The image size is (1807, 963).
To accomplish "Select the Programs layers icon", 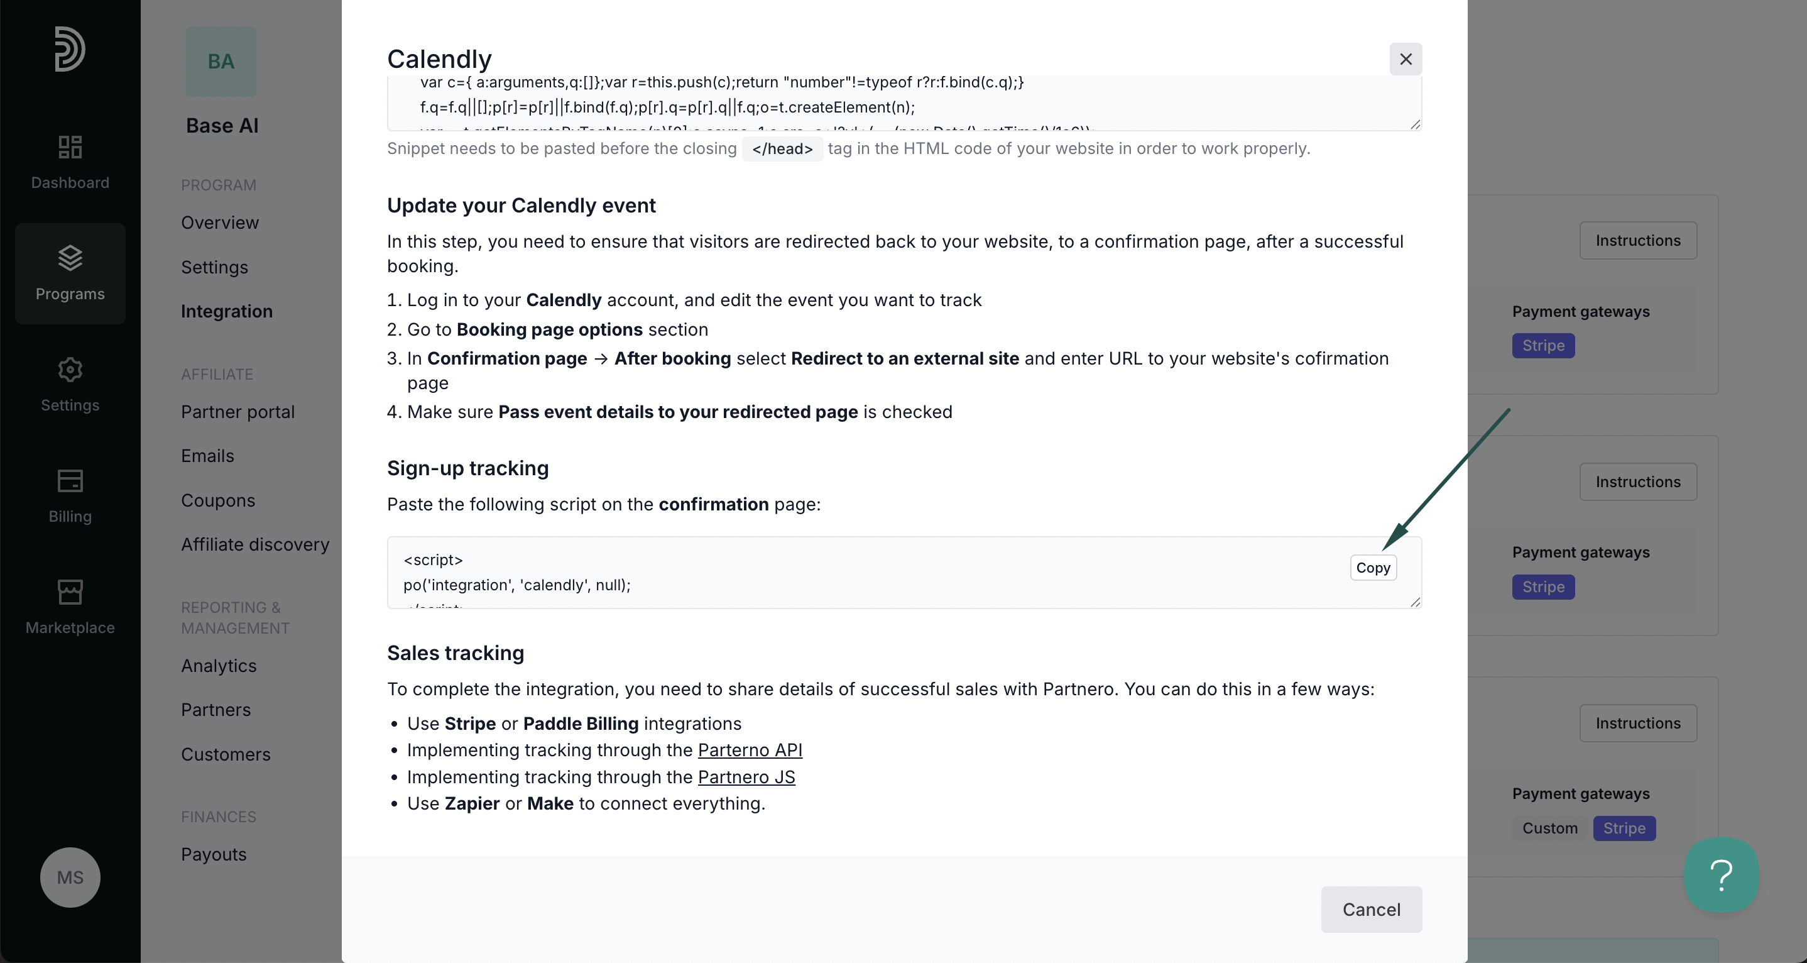I will (70, 258).
